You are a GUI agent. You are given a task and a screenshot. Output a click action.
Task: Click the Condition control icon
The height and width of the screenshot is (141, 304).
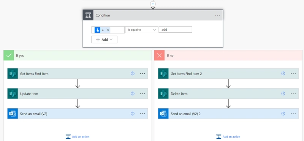[x=88, y=15]
